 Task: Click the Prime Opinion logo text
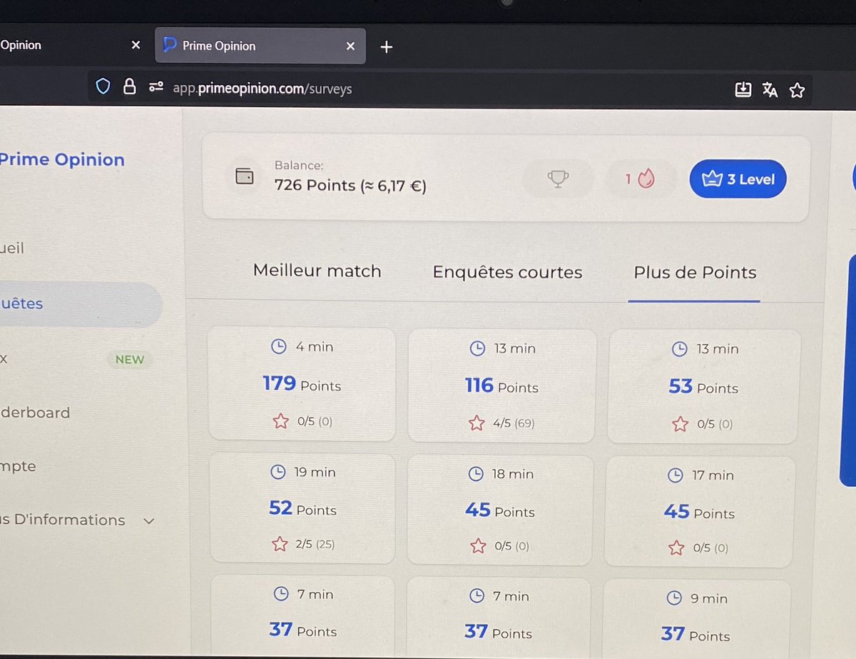point(62,160)
